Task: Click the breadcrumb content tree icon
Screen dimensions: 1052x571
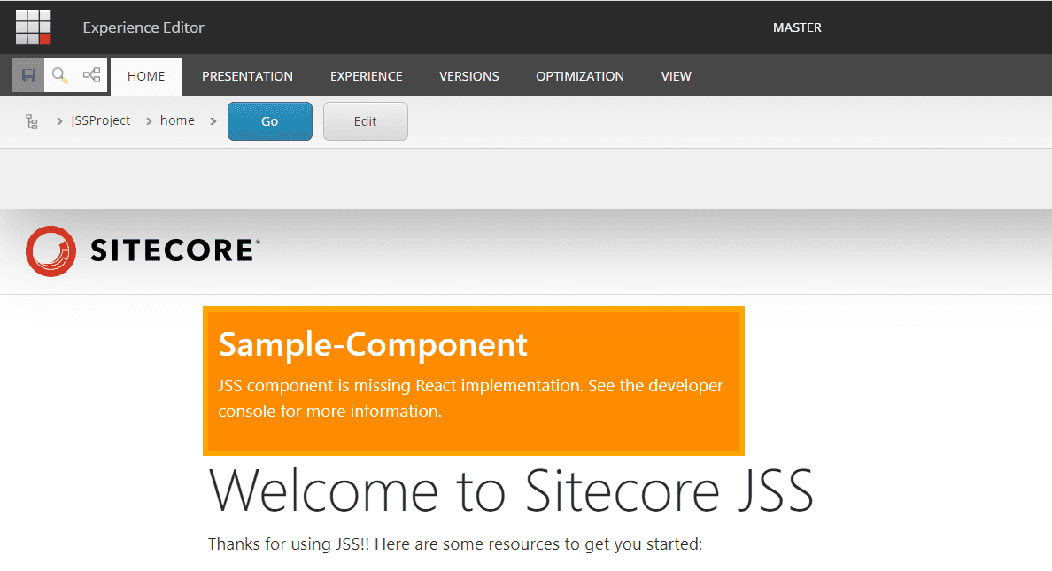Action: (32, 121)
